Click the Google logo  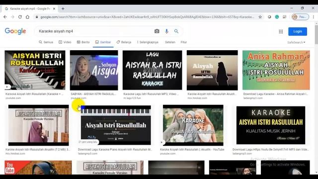(15, 31)
